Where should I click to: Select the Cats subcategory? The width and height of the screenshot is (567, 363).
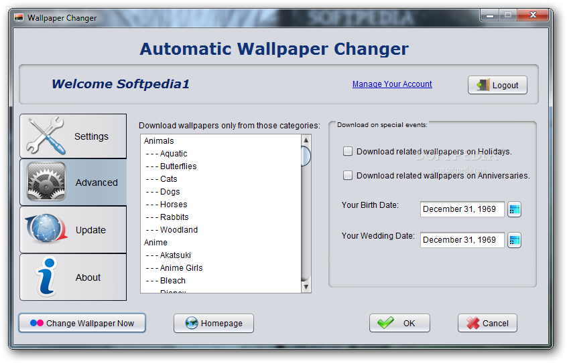[x=220, y=178]
